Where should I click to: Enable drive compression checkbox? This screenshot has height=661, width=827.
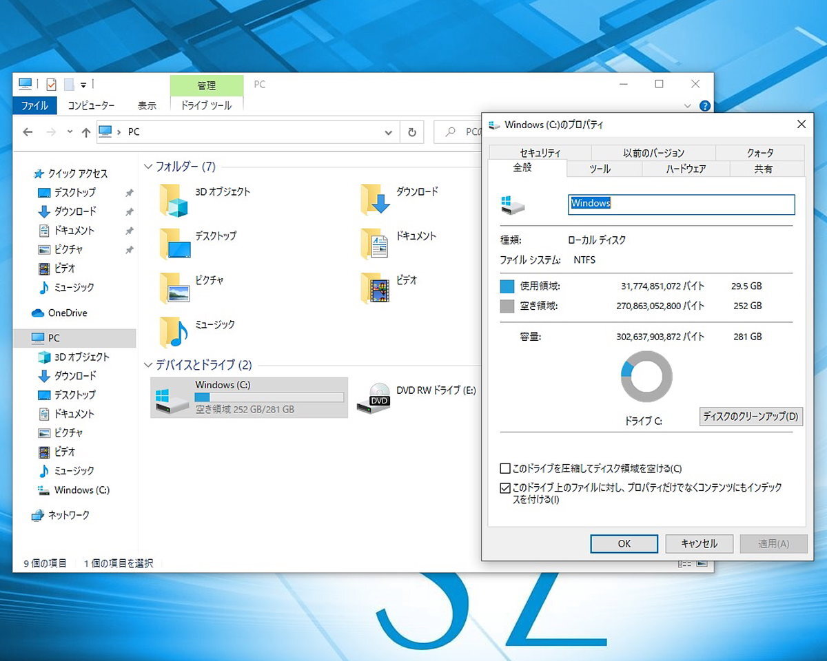(x=505, y=469)
